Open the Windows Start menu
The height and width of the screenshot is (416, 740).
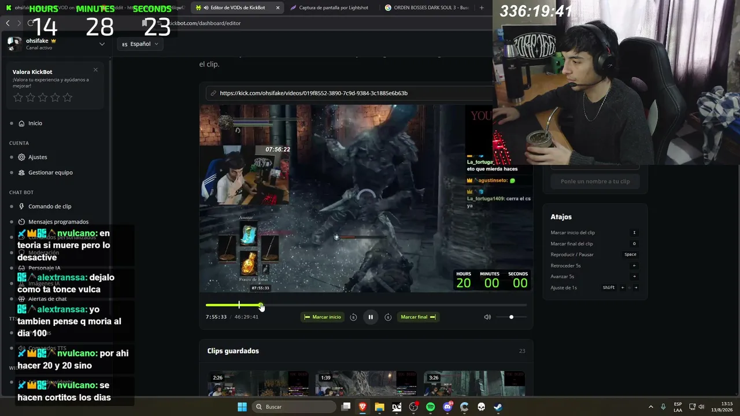[x=242, y=407]
